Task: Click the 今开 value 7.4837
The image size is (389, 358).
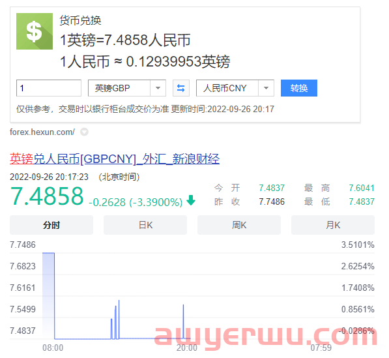Action: click(x=272, y=188)
